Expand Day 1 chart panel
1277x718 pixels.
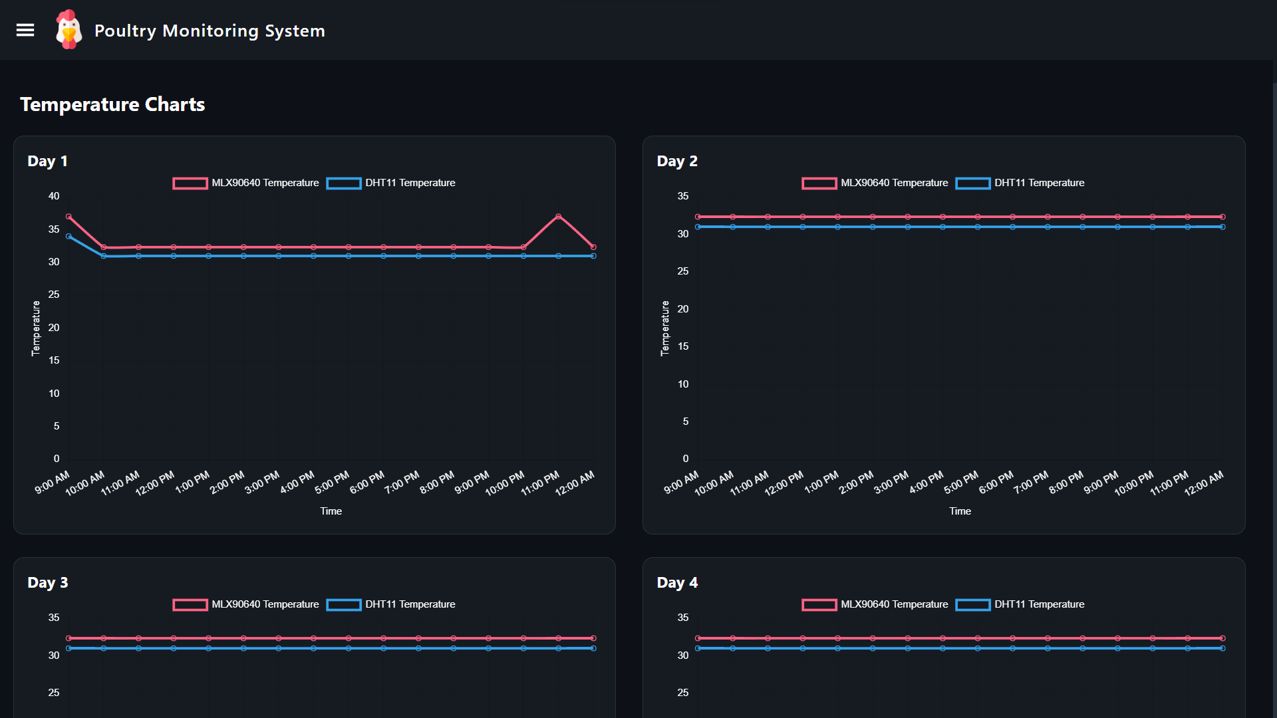47,161
